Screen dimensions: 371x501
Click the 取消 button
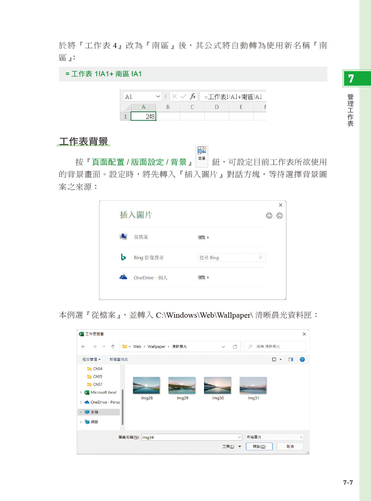(x=290, y=447)
